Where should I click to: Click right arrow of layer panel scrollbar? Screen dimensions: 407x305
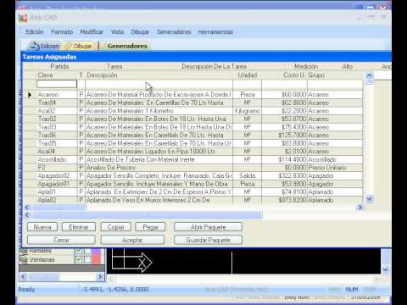tap(99, 276)
